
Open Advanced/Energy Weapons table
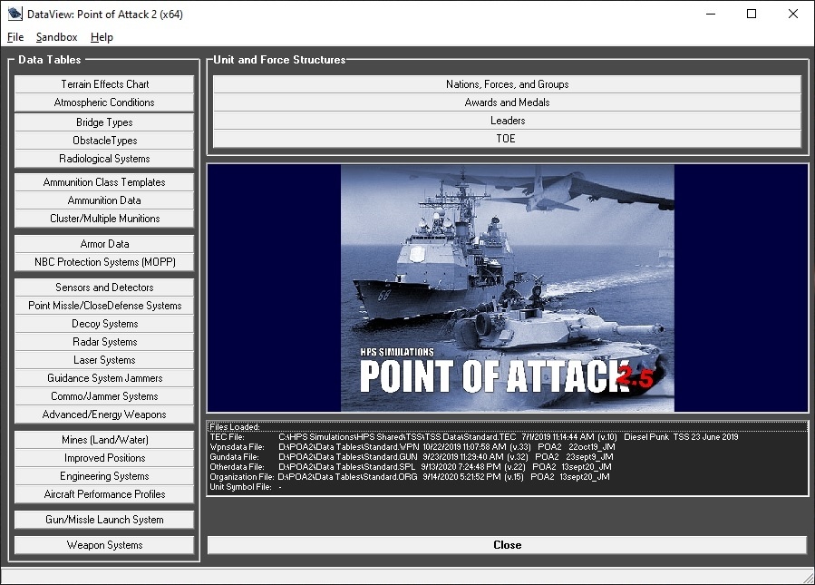click(x=104, y=415)
